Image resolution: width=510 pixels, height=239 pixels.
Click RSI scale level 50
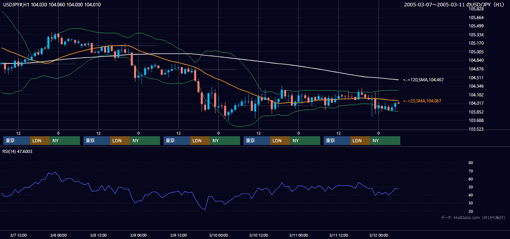(470, 187)
